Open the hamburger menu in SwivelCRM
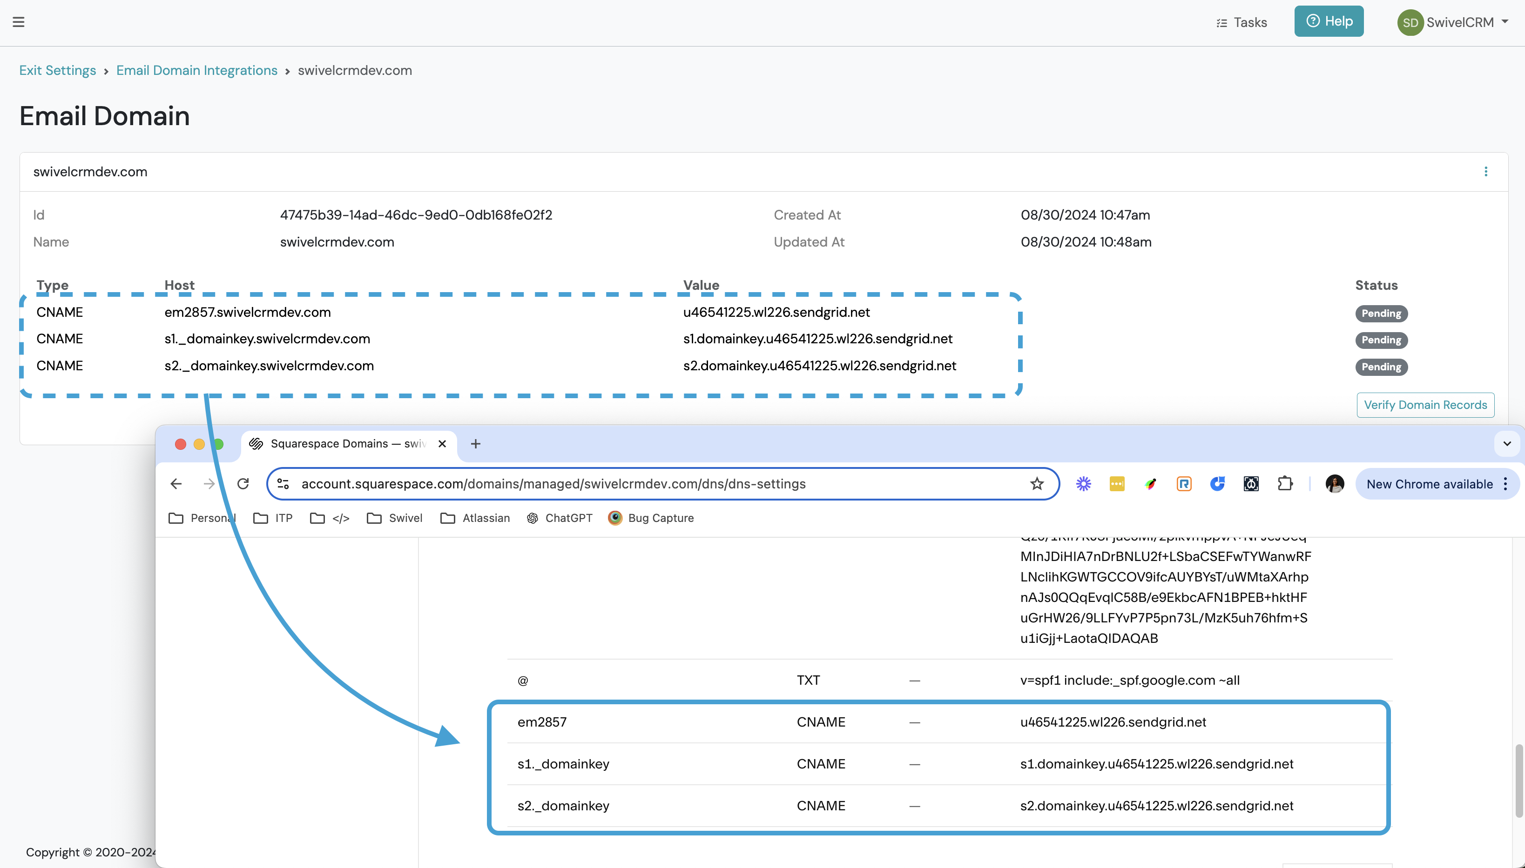Viewport: 1525px width, 868px height. coord(19,22)
